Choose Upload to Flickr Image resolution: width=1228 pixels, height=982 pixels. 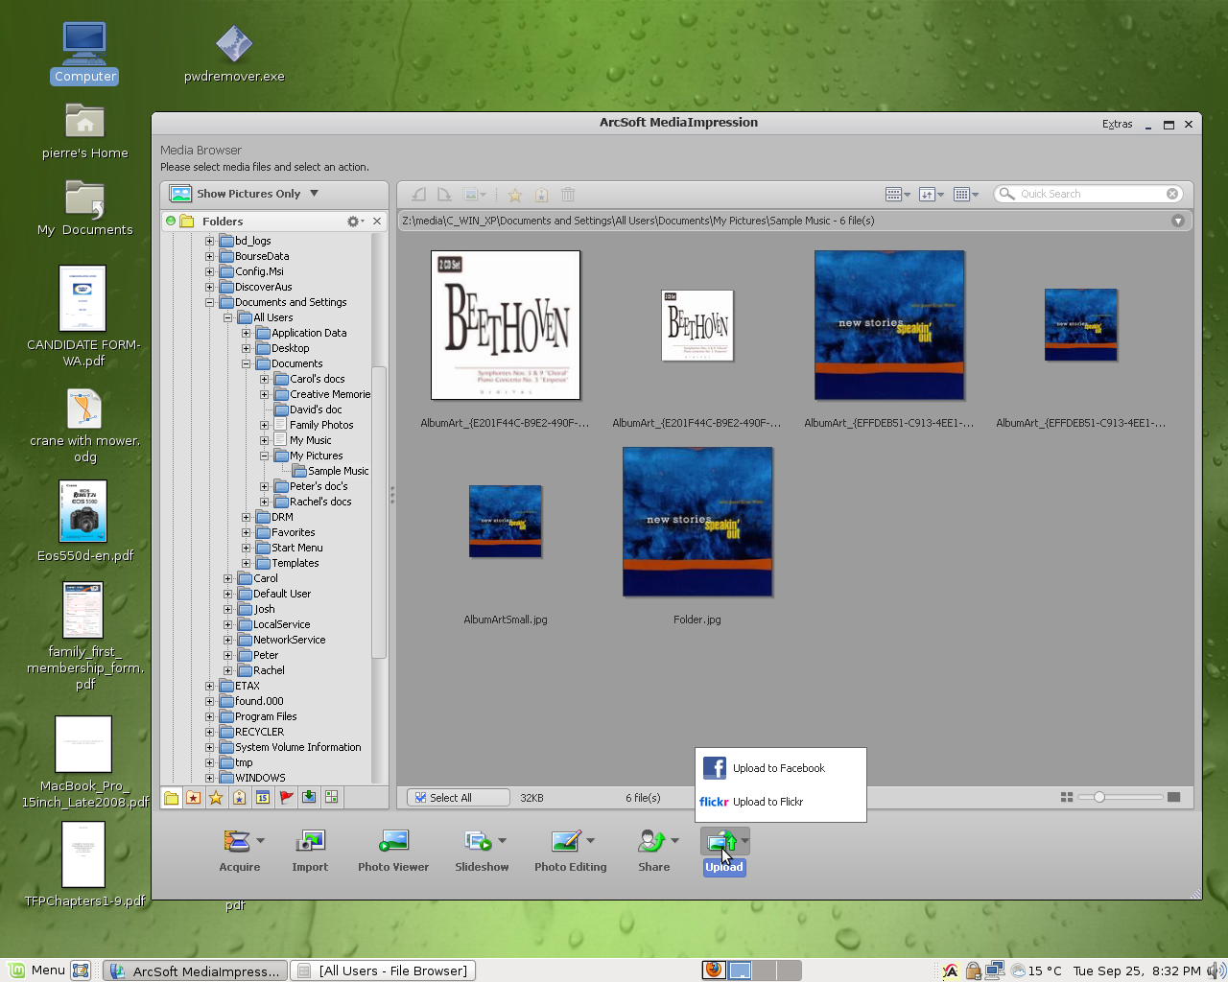(x=767, y=802)
